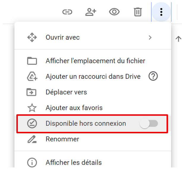Expand the Ouvrir avec submenu chevron
Screen dimensions: 182x171
[150, 37]
